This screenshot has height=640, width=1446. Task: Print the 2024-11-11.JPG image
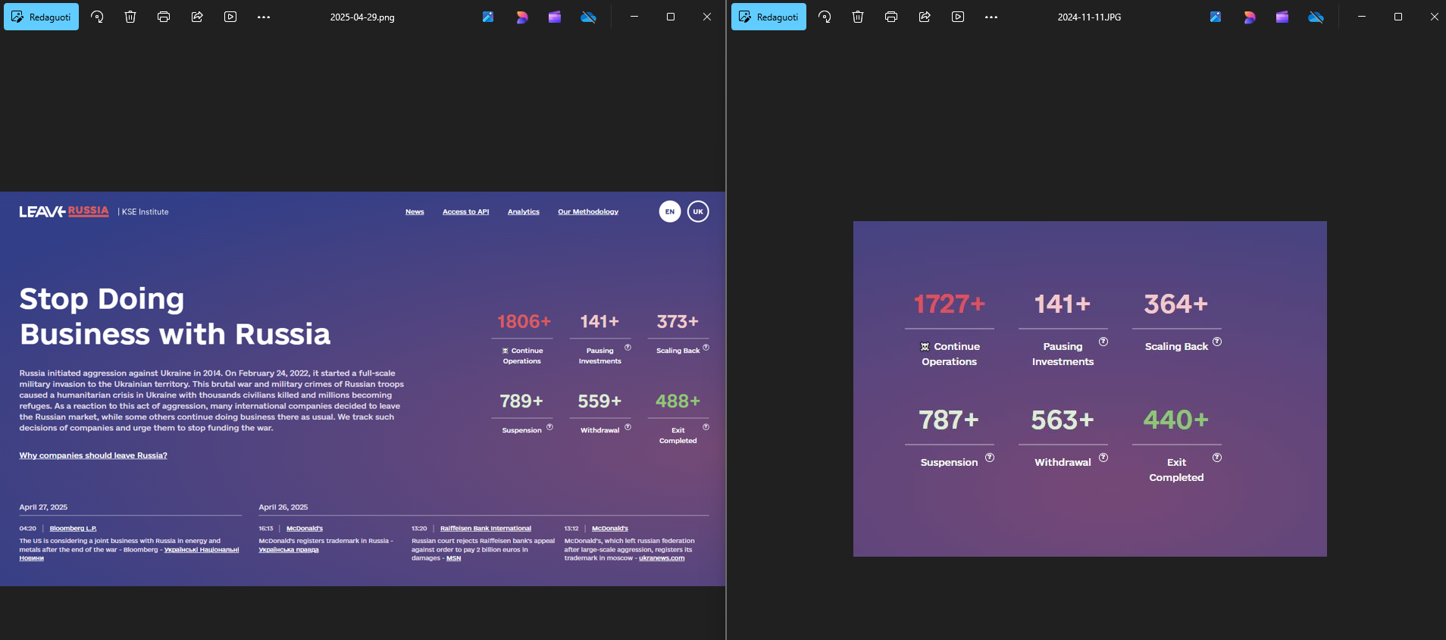point(891,17)
